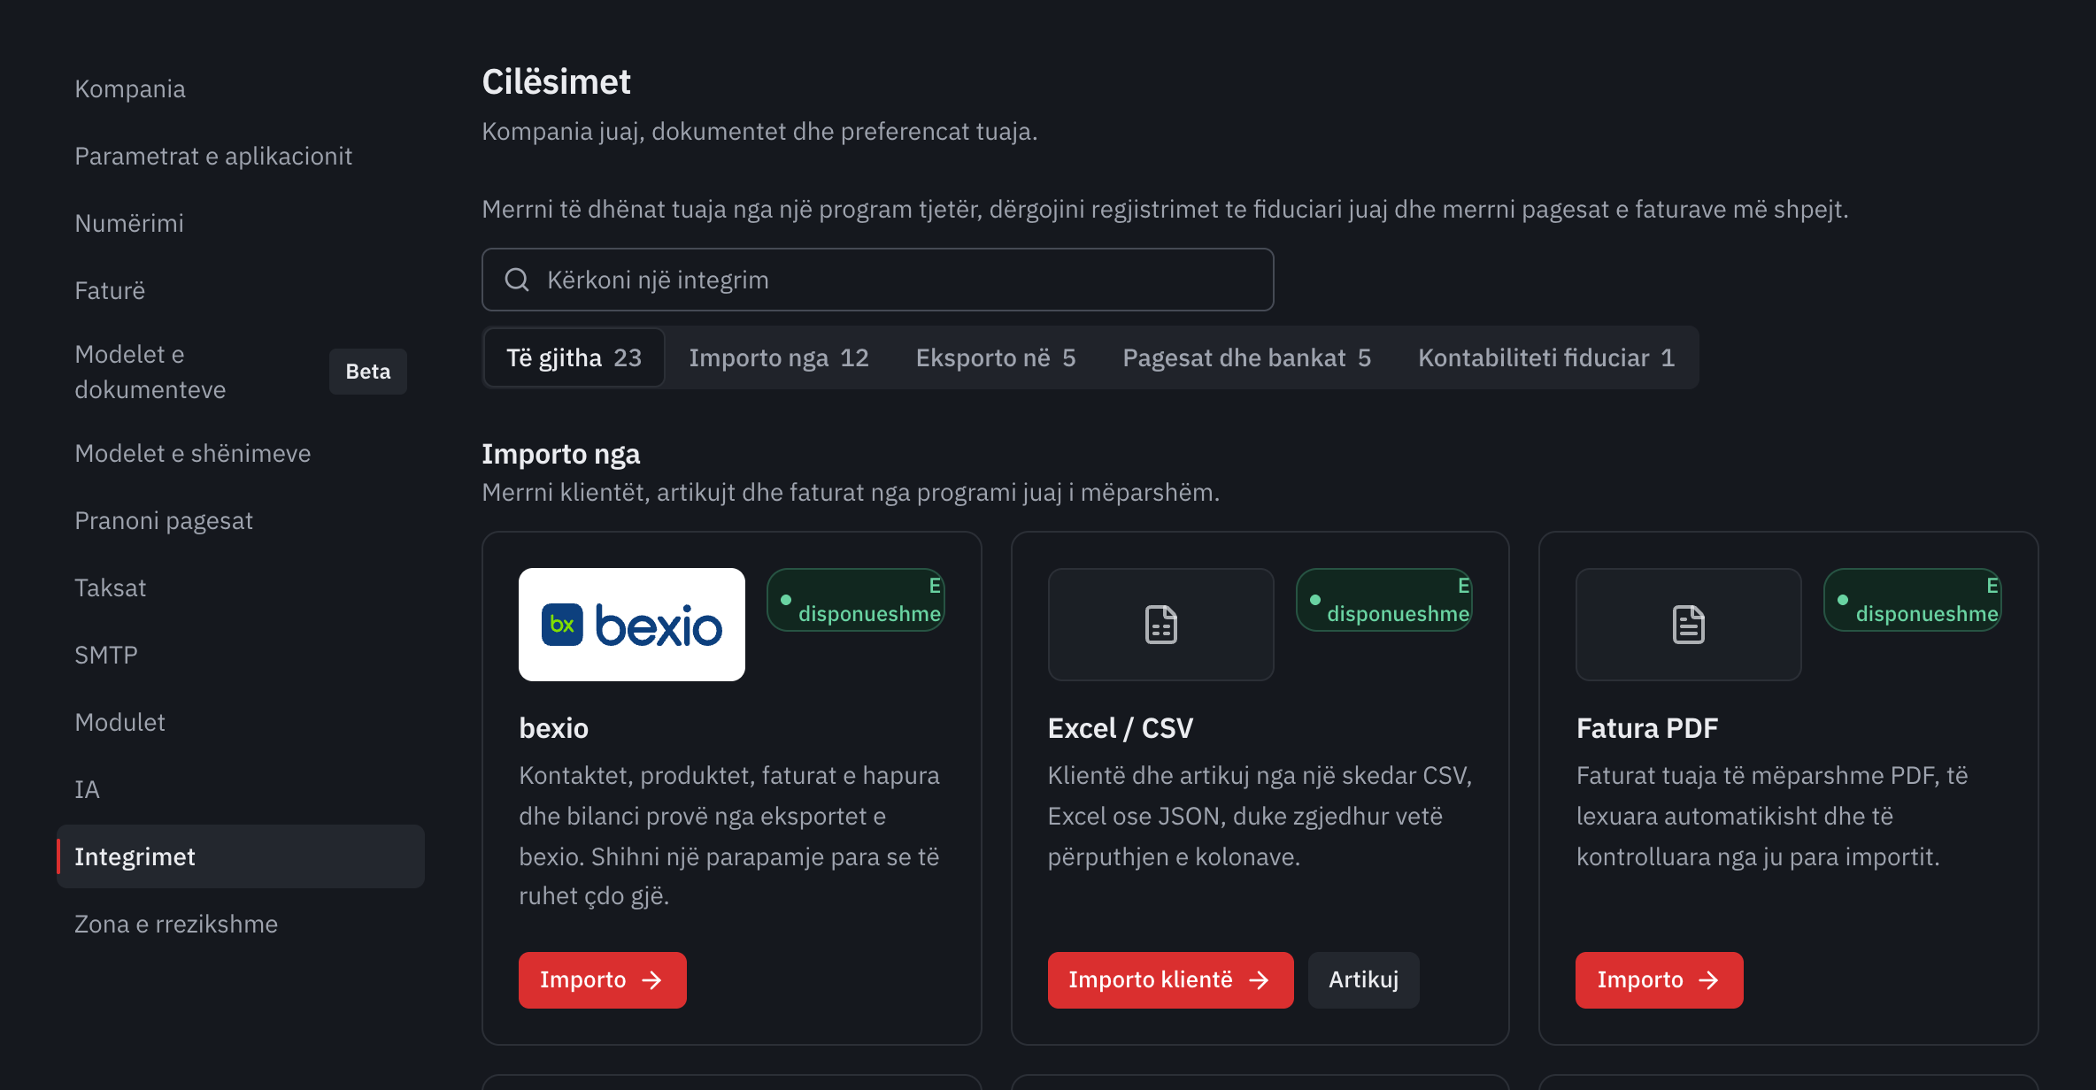Go to Numërimi in the sidebar
The width and height of the screenshot is (2096, 1090).
click(x=241, y=223)
